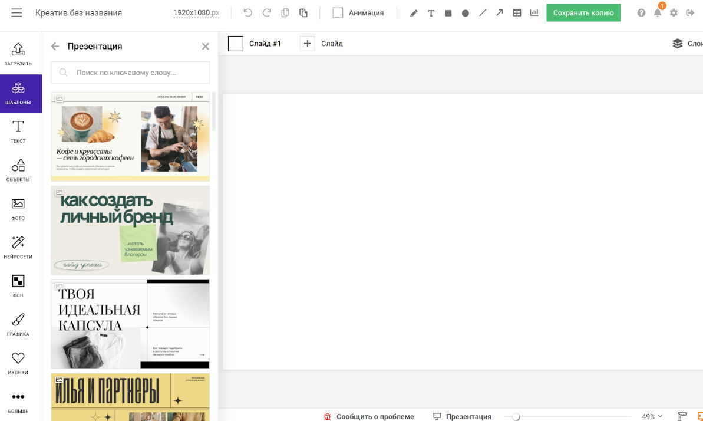703x421 pixels.
Task: Open the hamburger main menu
Action: [16, 13]
